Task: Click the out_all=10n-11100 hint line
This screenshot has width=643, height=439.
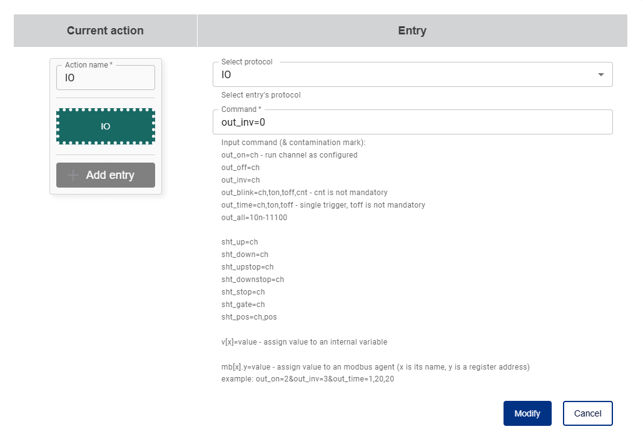Action: click(x=254, y=217)
